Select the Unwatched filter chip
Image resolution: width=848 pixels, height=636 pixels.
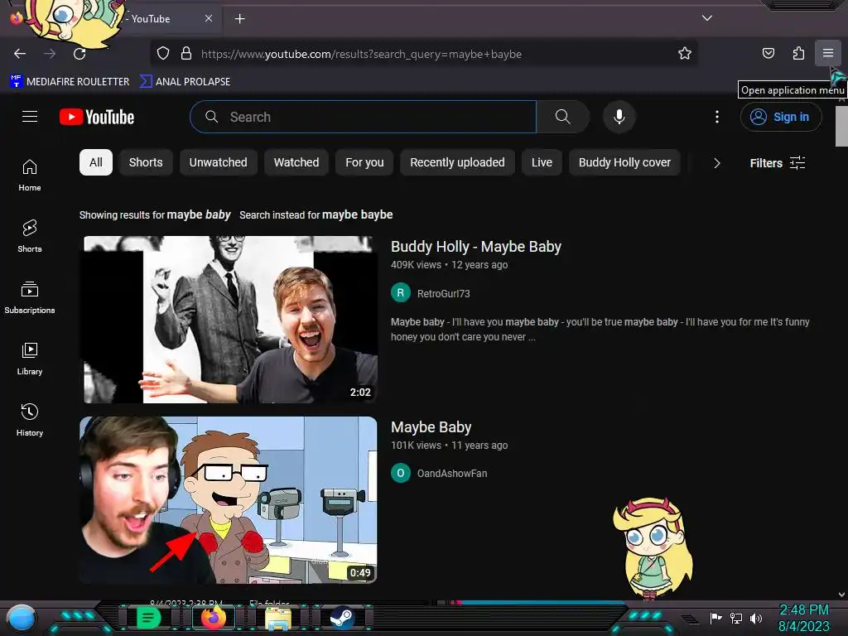pos(218,162)
